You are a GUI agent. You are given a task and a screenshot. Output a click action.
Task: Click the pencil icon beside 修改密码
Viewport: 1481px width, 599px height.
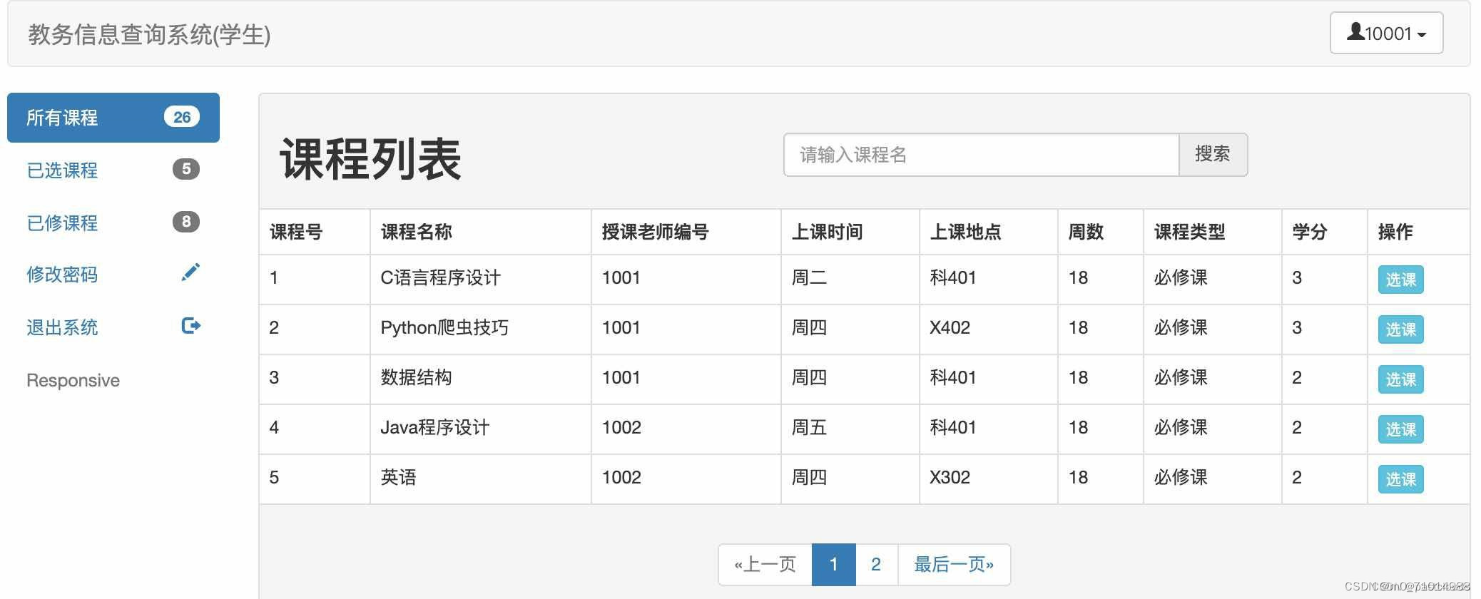click(190, 272)
